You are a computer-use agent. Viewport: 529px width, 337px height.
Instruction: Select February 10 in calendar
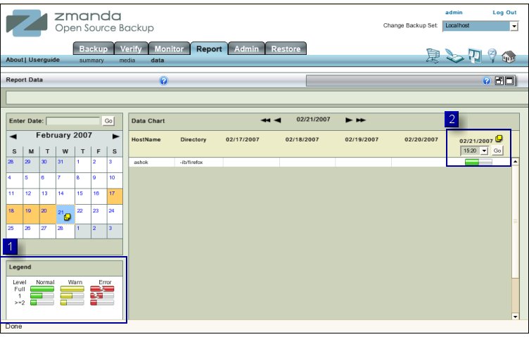click(115, 181)
